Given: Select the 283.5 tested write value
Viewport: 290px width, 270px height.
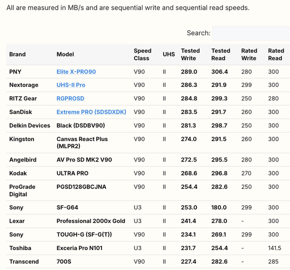Looking at the screenshot, I should (189, 112).
